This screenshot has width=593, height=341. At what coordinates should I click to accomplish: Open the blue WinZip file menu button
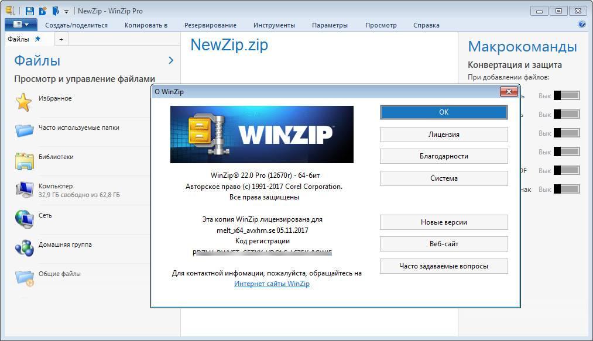(21, 25)
